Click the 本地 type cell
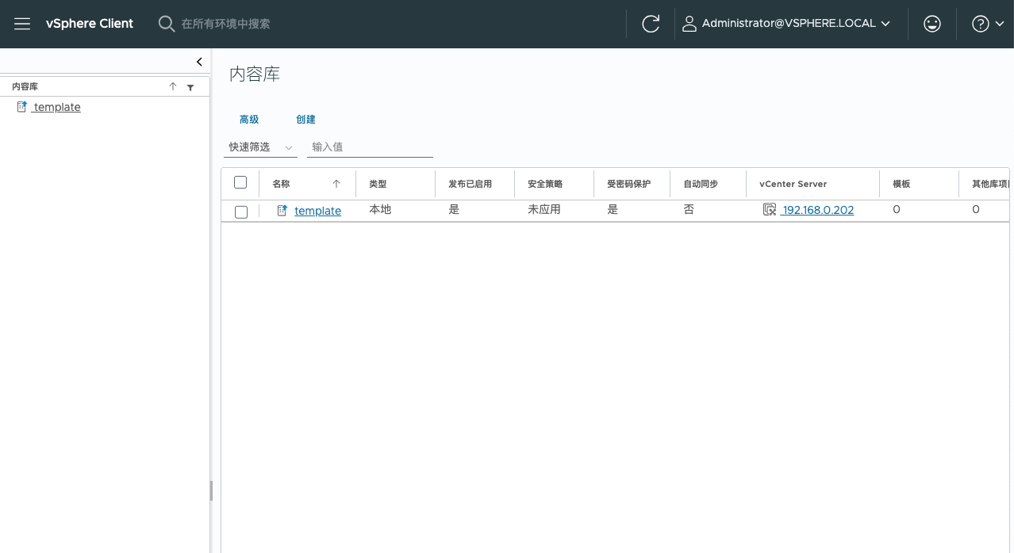The width and height of the screenshot is (1014, 553). coord(380,210)
